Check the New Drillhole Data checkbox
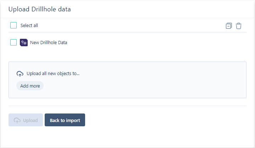This screenshot has height=148, width=255. pyautogui.click(x=13, y=42)
